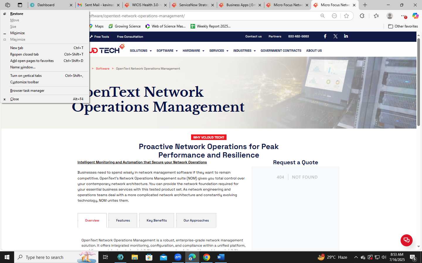Expand the HARDWARE dropdown menu

click(x=193, y=51)
